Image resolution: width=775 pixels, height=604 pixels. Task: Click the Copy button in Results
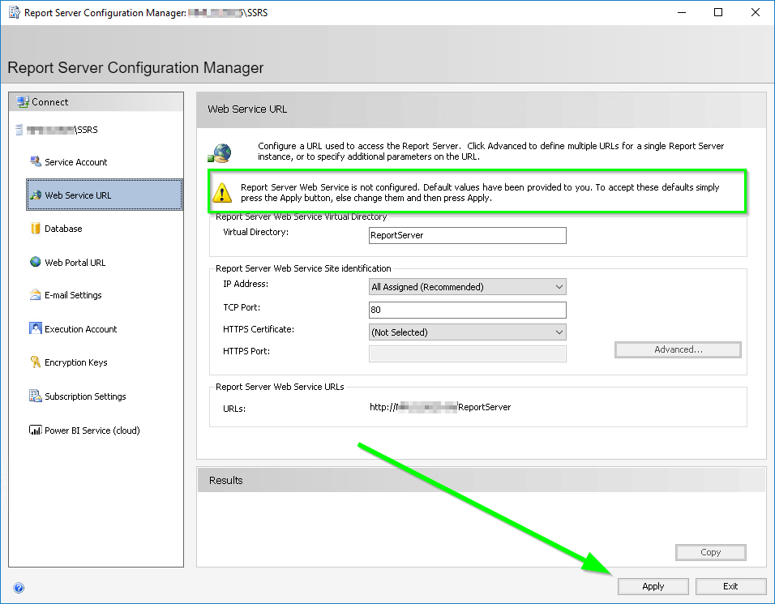pos(711,552)
